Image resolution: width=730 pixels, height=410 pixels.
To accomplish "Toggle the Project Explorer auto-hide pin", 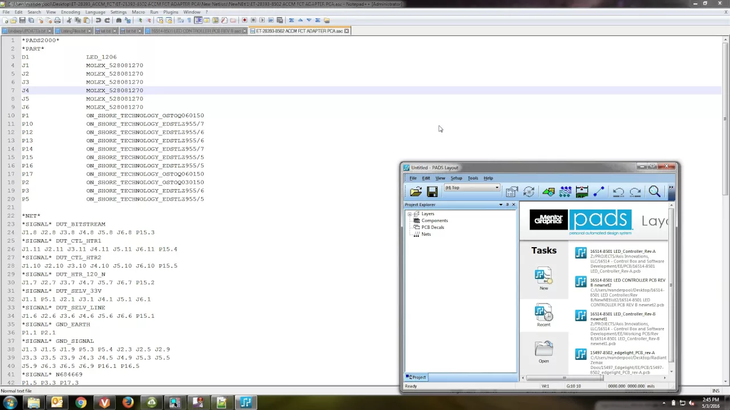I will pos(507,204).
